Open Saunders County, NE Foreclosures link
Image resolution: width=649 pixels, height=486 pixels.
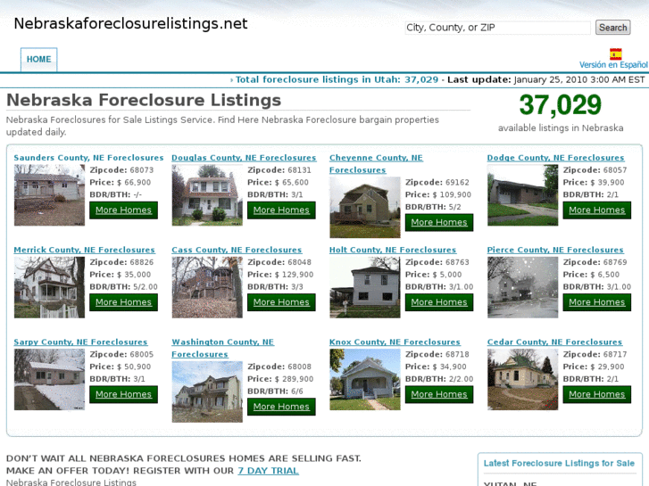tap(88, 158)
